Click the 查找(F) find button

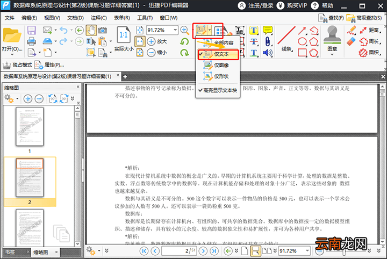coord(331,18)
